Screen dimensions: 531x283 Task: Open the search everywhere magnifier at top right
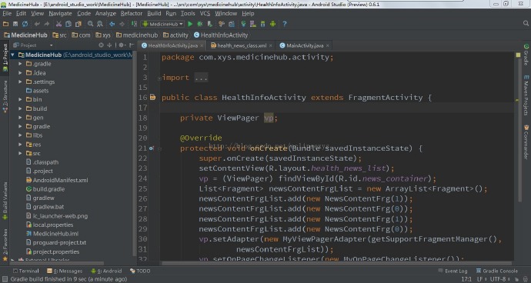(526, 23)
